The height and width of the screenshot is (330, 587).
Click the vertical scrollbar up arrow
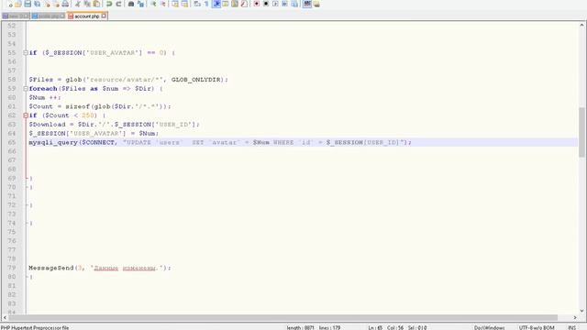pos(581,25)
